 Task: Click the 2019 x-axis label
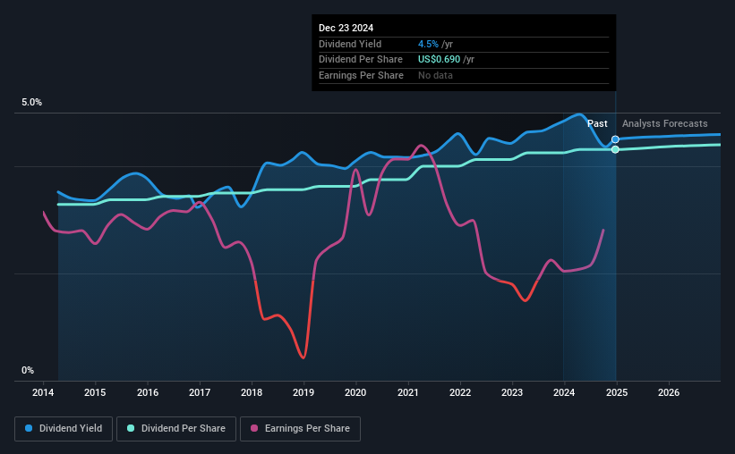tap(303, 392)
